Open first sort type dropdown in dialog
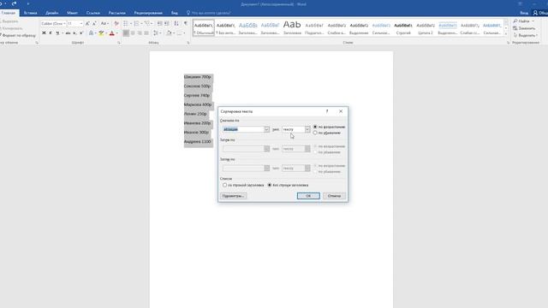This screenshot has width=548, height=308. 307,129
